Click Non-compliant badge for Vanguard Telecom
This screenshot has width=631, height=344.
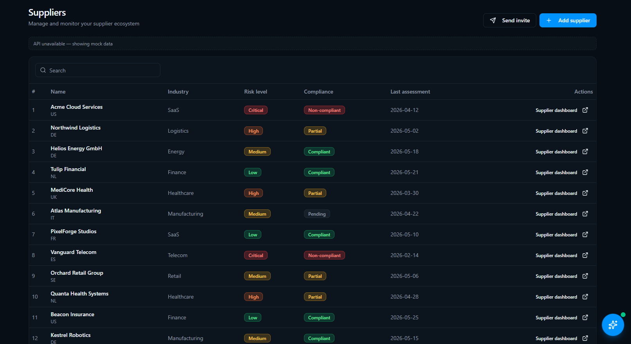pyautogui.click(x=324, y=256)
